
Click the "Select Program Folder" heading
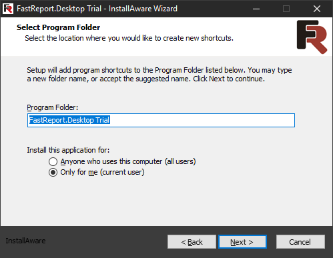tap(58, 27)
